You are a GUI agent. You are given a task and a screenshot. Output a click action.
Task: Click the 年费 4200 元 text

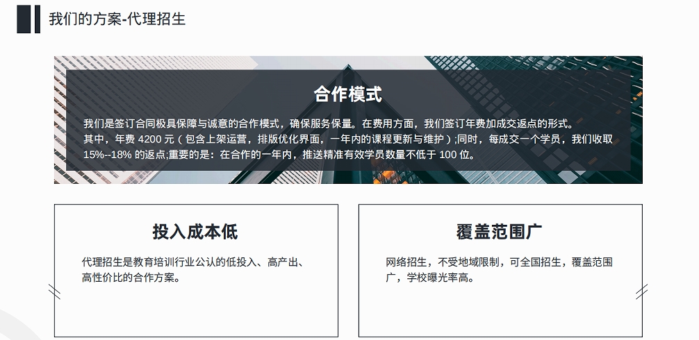pos(144,139)
